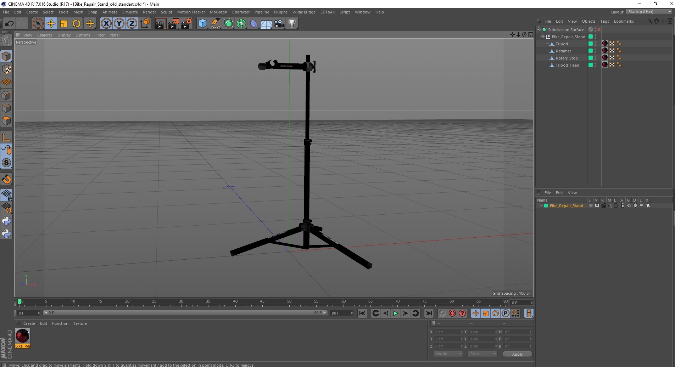
Task: Add a Floor environment object
Action: point(266,24)
